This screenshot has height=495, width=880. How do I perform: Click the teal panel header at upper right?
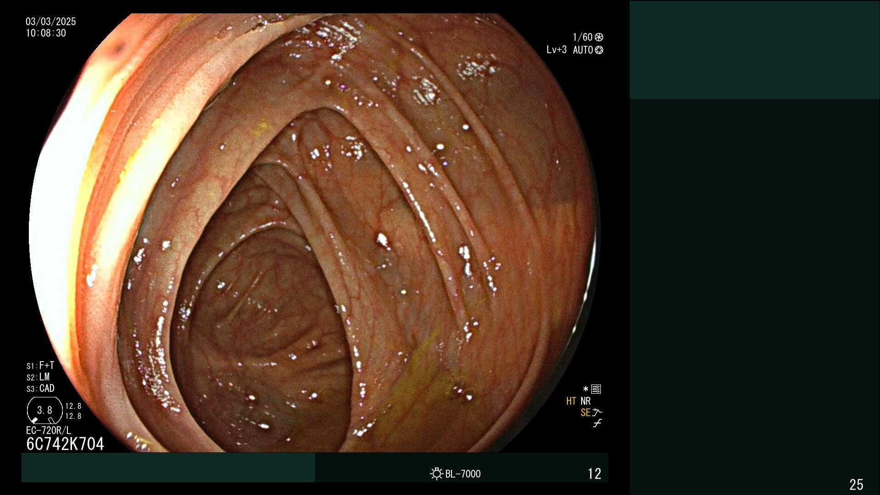point(754,50)
